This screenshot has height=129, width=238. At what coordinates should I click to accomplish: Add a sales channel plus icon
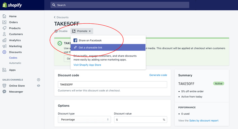point(38,80)
